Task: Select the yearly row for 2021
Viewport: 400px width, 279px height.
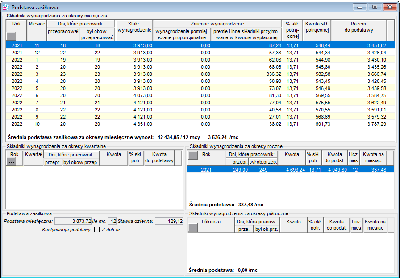Action: (x=291, y=170)
